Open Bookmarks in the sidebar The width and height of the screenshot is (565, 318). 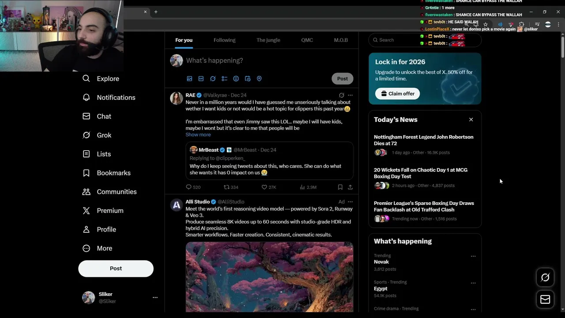click(106, 173)
